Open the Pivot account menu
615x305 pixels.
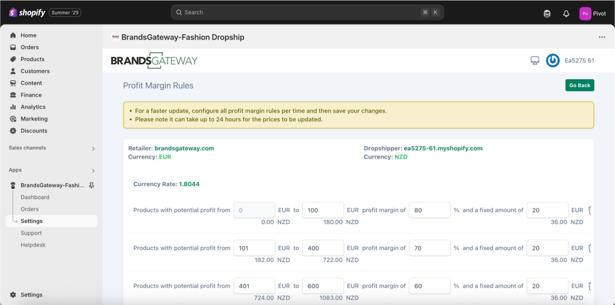pyautogui.click(x=593, y=14)
